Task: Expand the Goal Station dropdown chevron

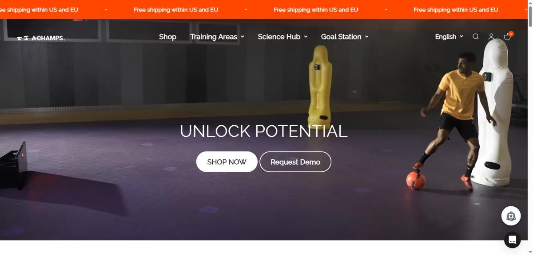Action: point(367,37)
